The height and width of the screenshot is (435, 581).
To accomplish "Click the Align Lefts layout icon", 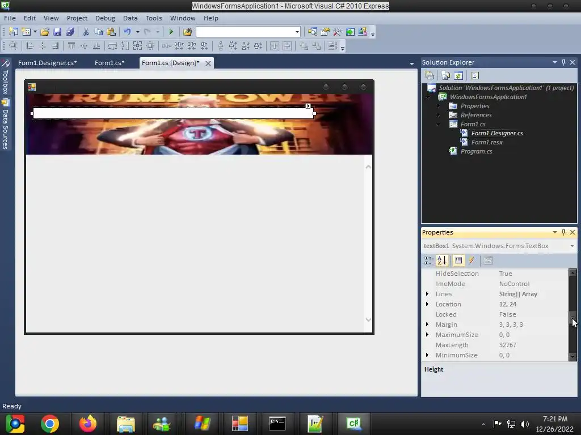I will coord(30,46).
